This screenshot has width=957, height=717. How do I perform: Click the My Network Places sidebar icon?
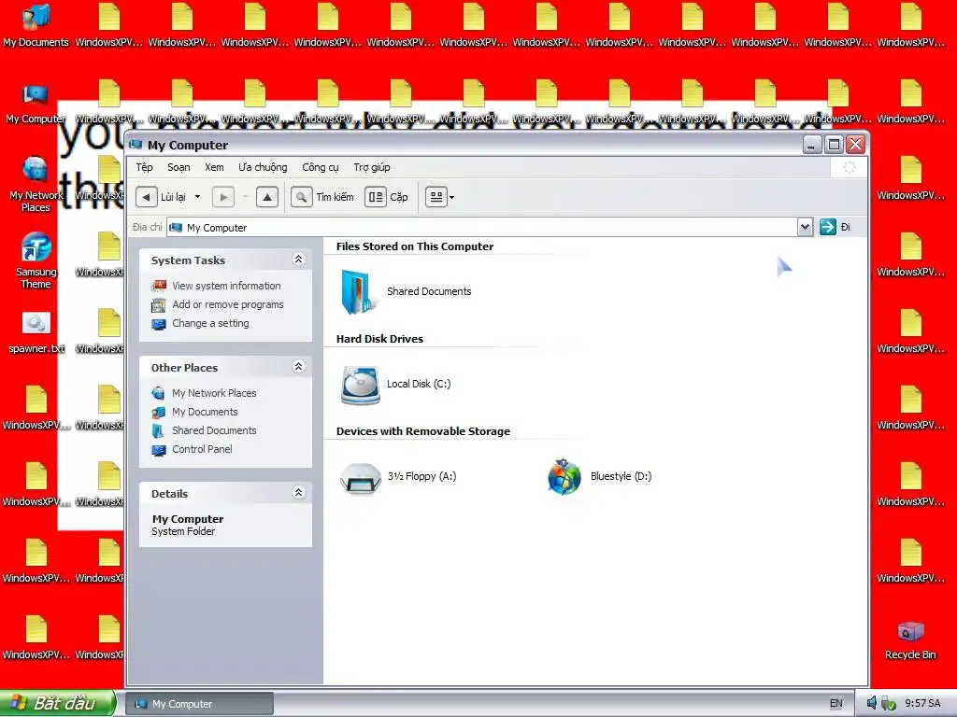[159, 393]
